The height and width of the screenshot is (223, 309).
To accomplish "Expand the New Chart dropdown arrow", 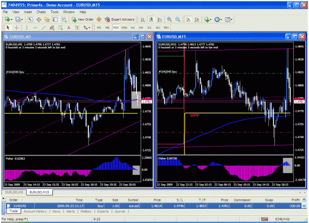I will (11, 19).
